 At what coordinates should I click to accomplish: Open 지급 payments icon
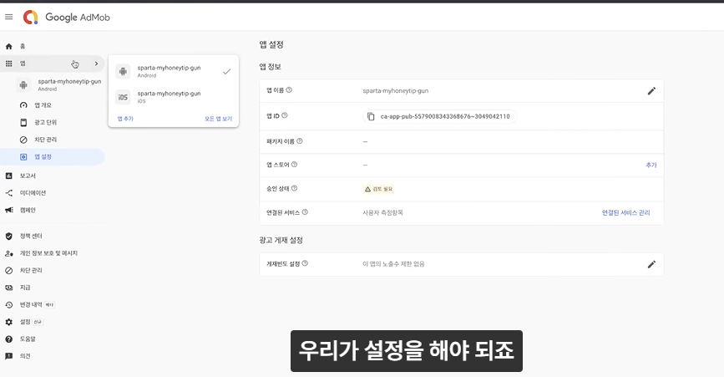pos(9,288)
